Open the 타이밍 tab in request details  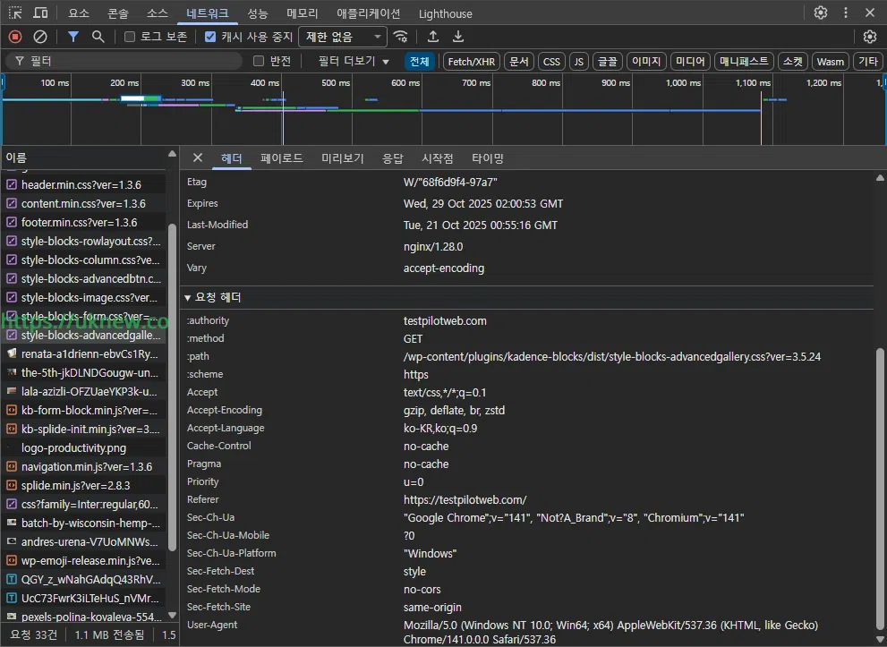(488, 158)
